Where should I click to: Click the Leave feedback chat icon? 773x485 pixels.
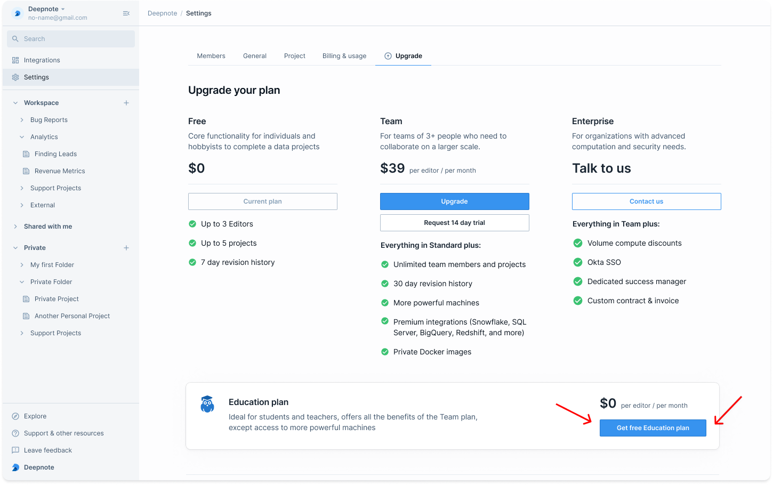(x=15, y=450)
